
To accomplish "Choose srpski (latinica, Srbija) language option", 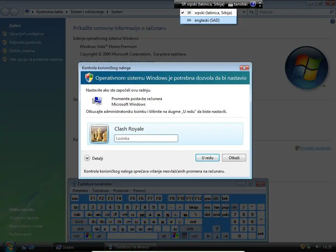I will (208, 13).
